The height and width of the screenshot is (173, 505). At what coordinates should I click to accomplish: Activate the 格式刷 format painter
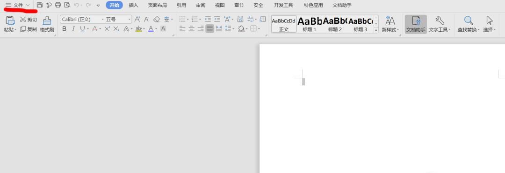(x=47, y=24)
